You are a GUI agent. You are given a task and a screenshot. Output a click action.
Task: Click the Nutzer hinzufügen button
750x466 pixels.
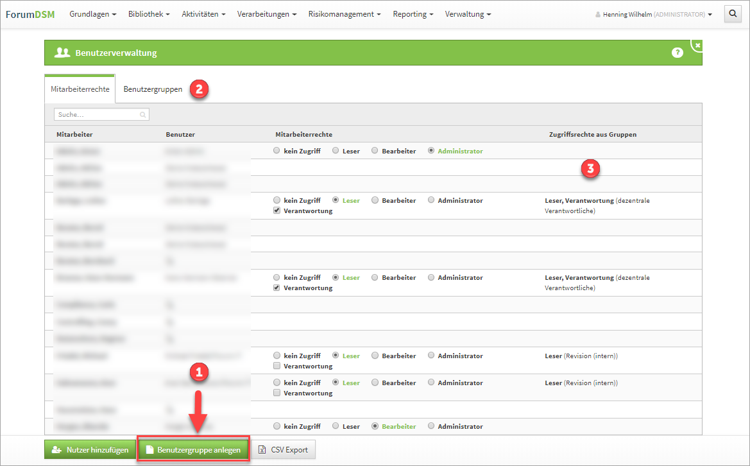pyautogui.click(x=89, y=450)
